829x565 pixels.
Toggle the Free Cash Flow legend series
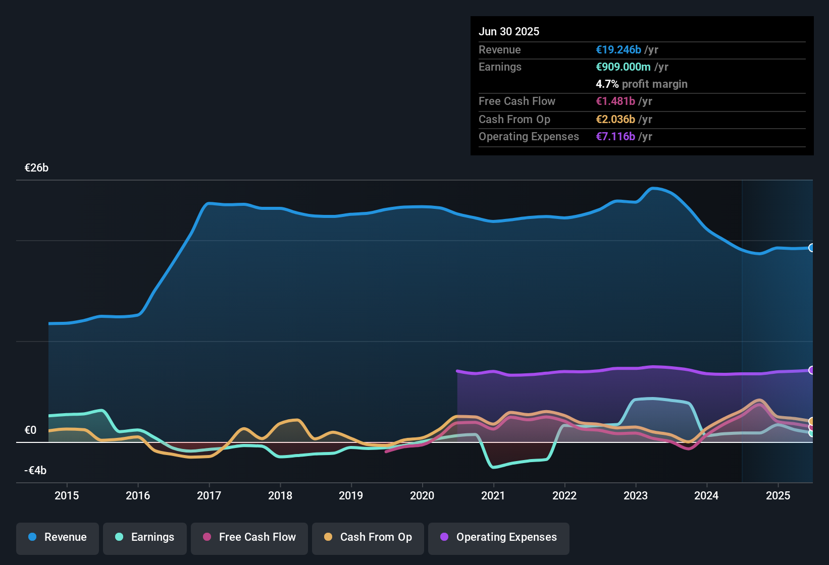tap(249, 537)
